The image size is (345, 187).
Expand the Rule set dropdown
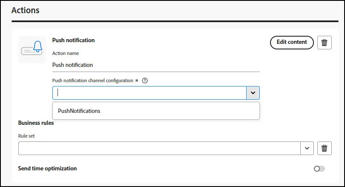coord(307,148)
